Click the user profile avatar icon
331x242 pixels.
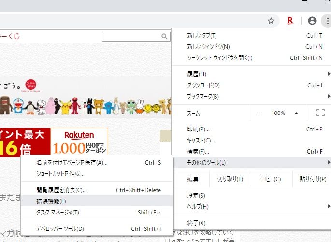(312, 21)
